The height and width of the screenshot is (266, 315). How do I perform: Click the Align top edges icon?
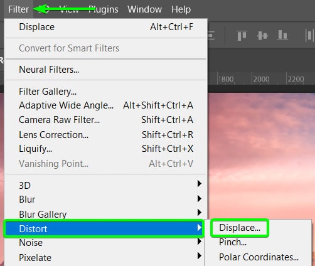pos(242,35)
